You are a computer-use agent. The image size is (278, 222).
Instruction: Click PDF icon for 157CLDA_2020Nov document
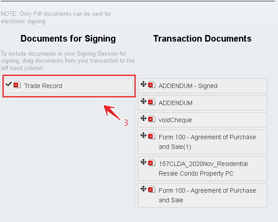[152, 163]
